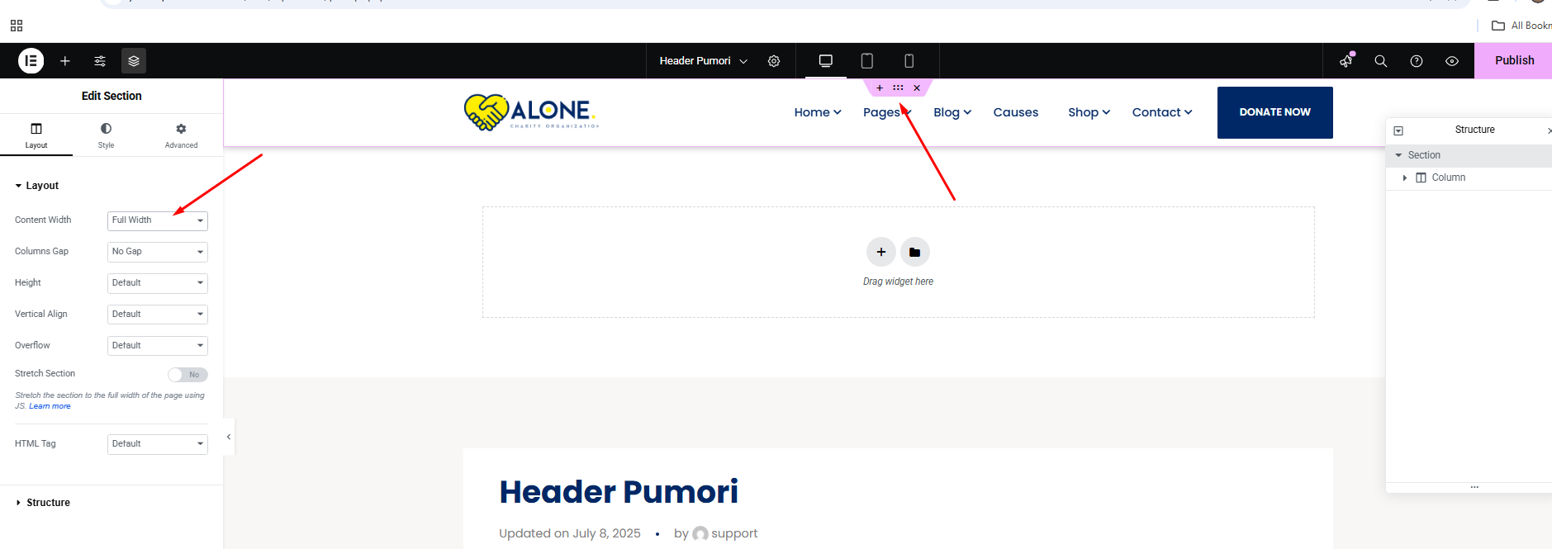Select the Layout tab
The image size is (1552, 549).
pyautogui.click(x=36, y=135)
